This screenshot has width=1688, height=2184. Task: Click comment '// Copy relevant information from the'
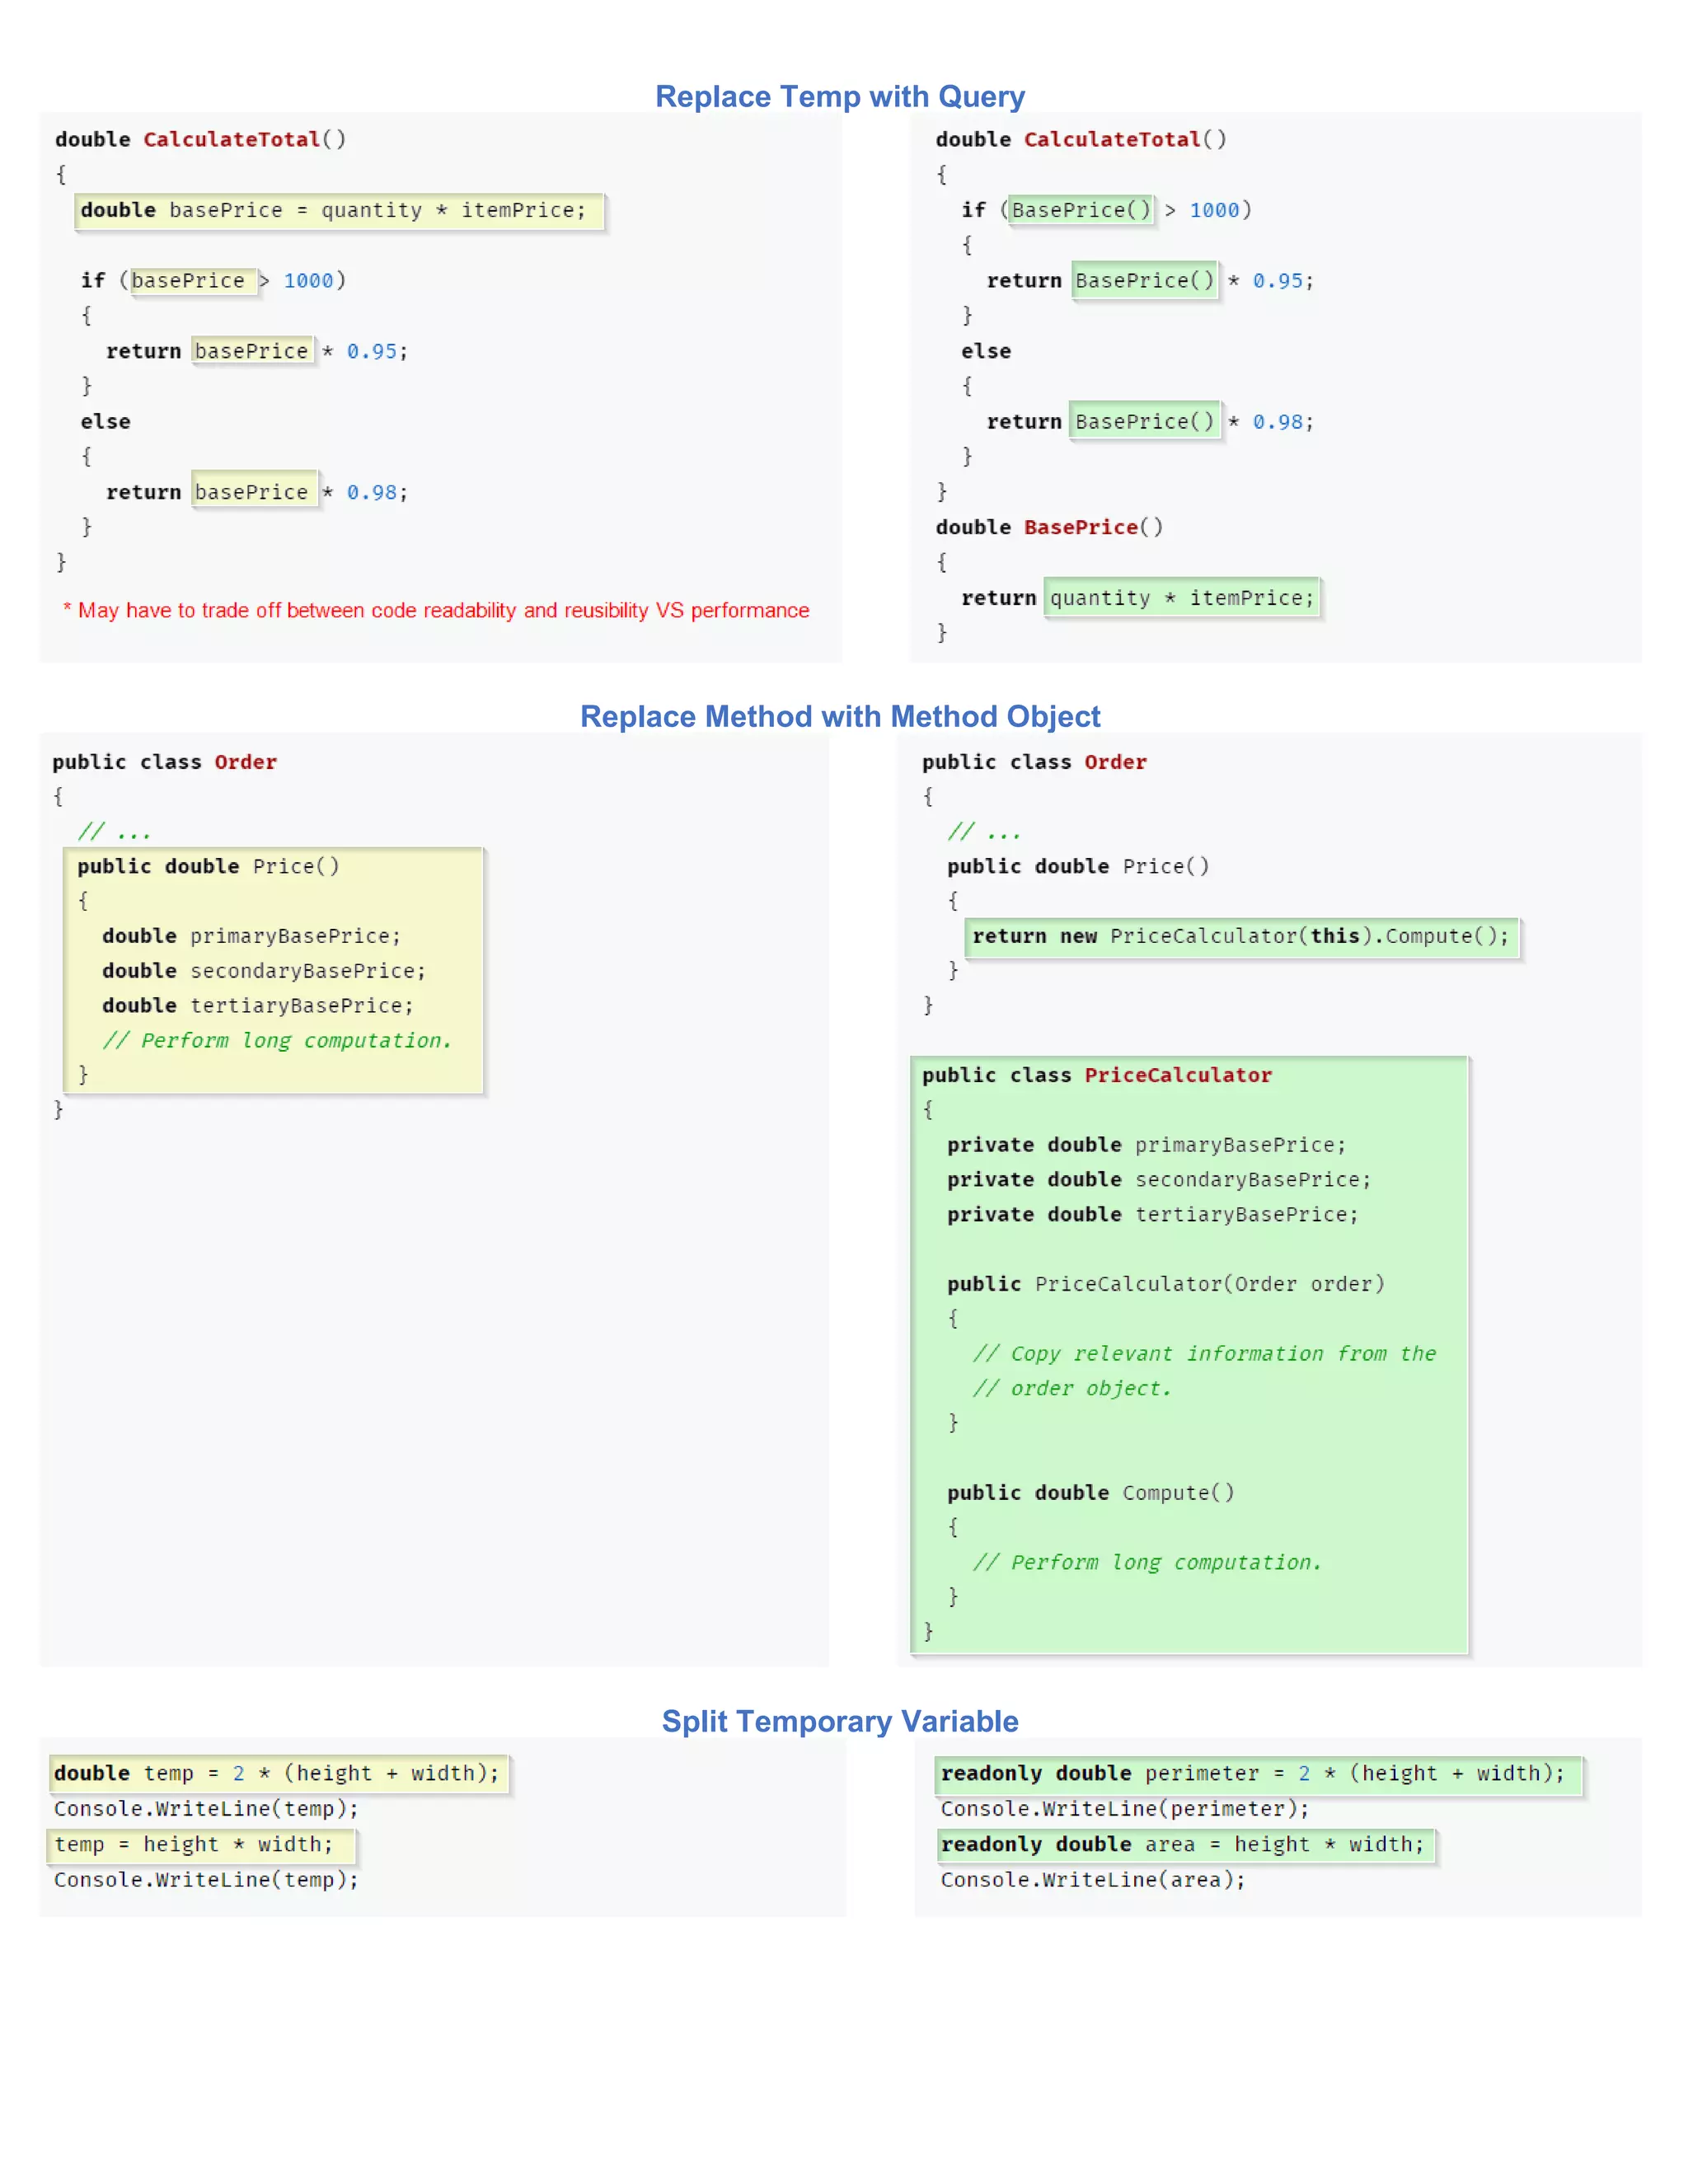coord(1204,1354)
